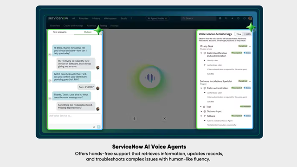This screenshot has width=297, height=167.
Task: Click the send message button
Action: tap(99, 127)
